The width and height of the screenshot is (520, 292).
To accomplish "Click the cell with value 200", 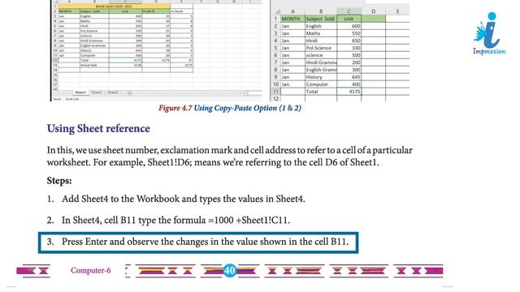I will [x=349, y=62].
